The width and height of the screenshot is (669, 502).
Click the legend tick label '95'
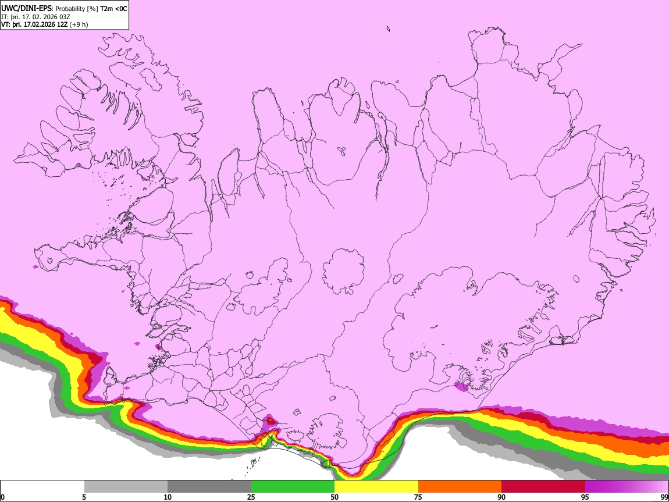click(x=585, y=497)
